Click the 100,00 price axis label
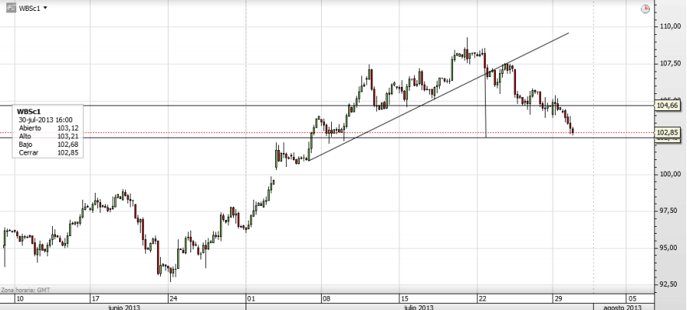This screenshot has width=687, height=310. 671,174
